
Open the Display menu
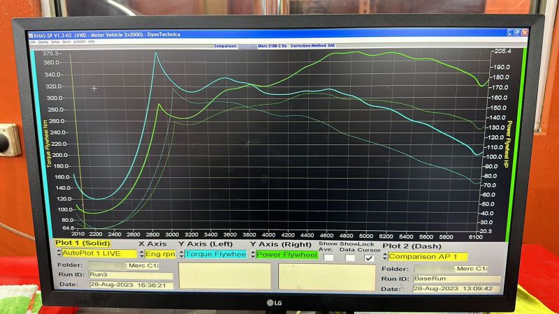(43, 42)
